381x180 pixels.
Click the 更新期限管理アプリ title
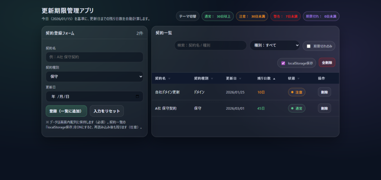[x=68, y=11]
